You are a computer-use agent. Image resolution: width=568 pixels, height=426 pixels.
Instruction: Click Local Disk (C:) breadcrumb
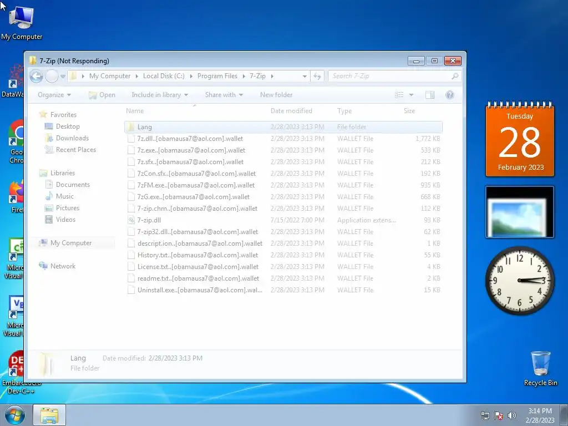164,76
